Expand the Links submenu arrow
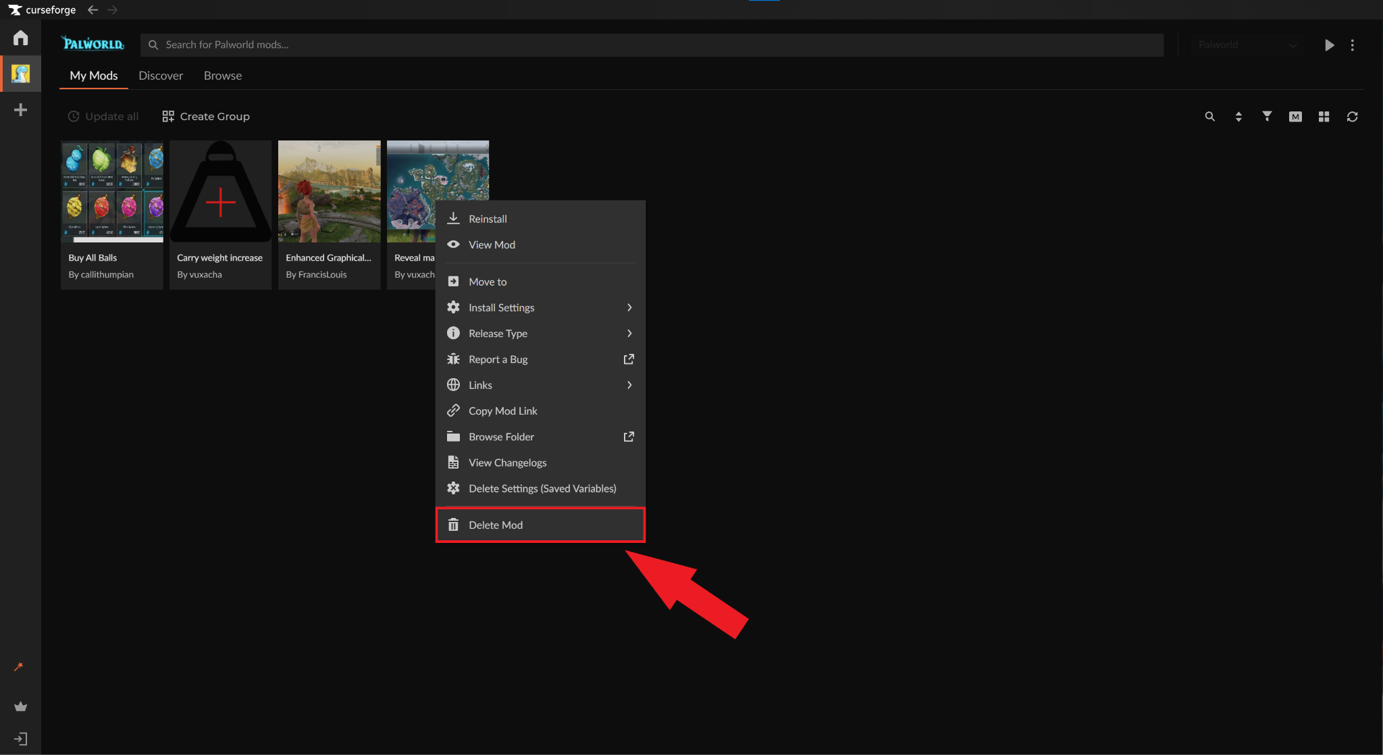Screen dimensions: 1383x755 629,385
